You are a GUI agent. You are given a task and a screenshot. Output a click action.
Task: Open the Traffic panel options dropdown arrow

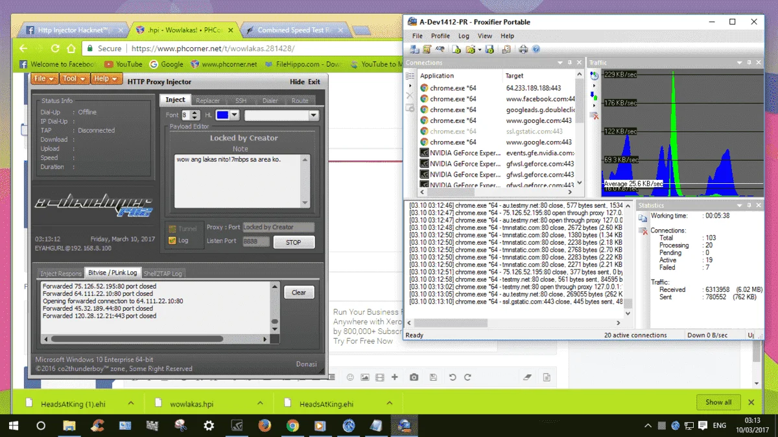(x=740, y=63)
